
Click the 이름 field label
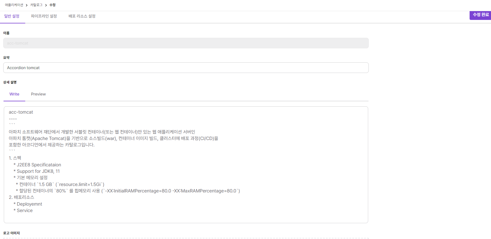point(6,33)
